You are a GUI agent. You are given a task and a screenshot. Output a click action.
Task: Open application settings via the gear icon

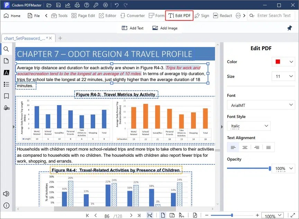(x=105, y=5)
